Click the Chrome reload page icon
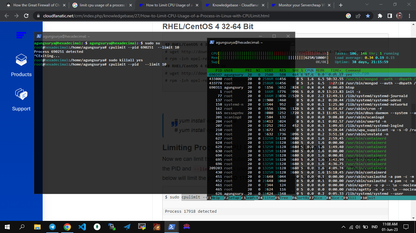 26,16
